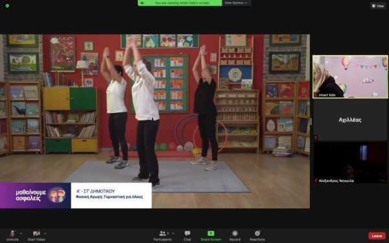Image resolution: width=389 pixels, height=243 pixels.
Task: Select Αλέξανδρος participant video tile
Action: 350,163
